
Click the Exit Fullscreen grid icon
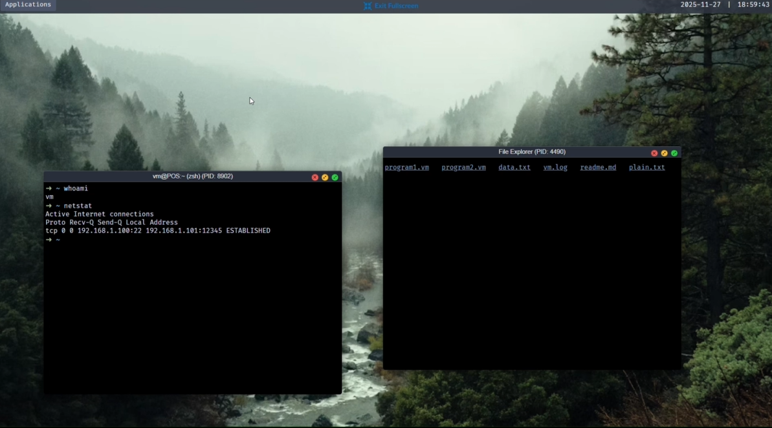pos(367,6)
